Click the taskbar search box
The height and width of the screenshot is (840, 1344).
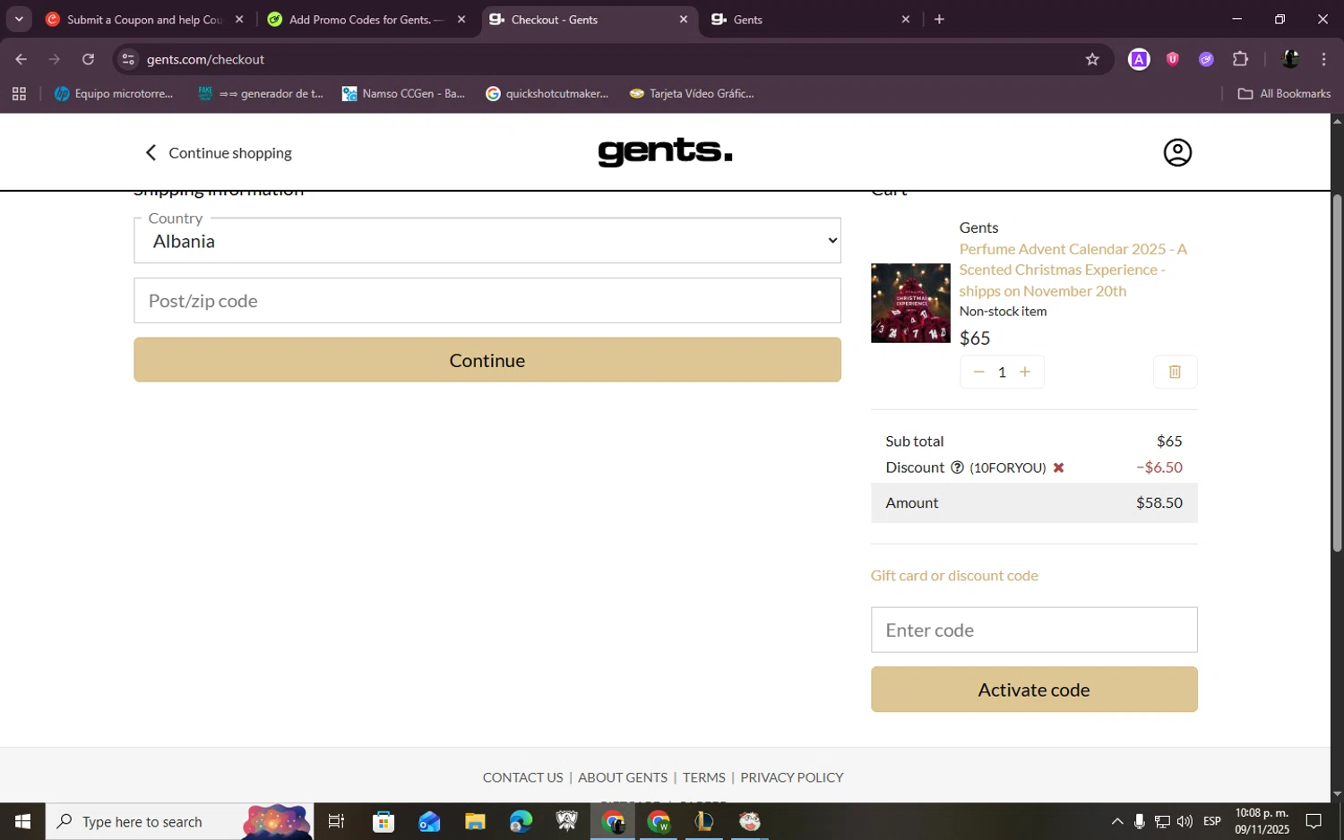pos(179,821)
